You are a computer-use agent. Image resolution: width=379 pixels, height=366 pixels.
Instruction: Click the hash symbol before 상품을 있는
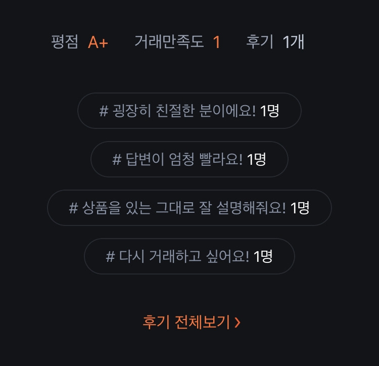coord(73,208)
